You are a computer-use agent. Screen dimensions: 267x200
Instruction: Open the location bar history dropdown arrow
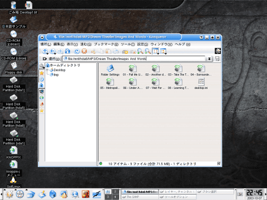[209, 59]
